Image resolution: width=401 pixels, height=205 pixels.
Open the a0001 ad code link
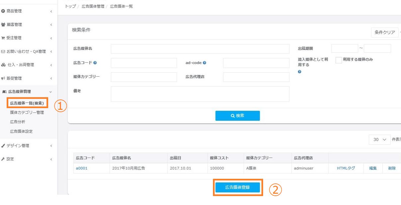[82, 168]
